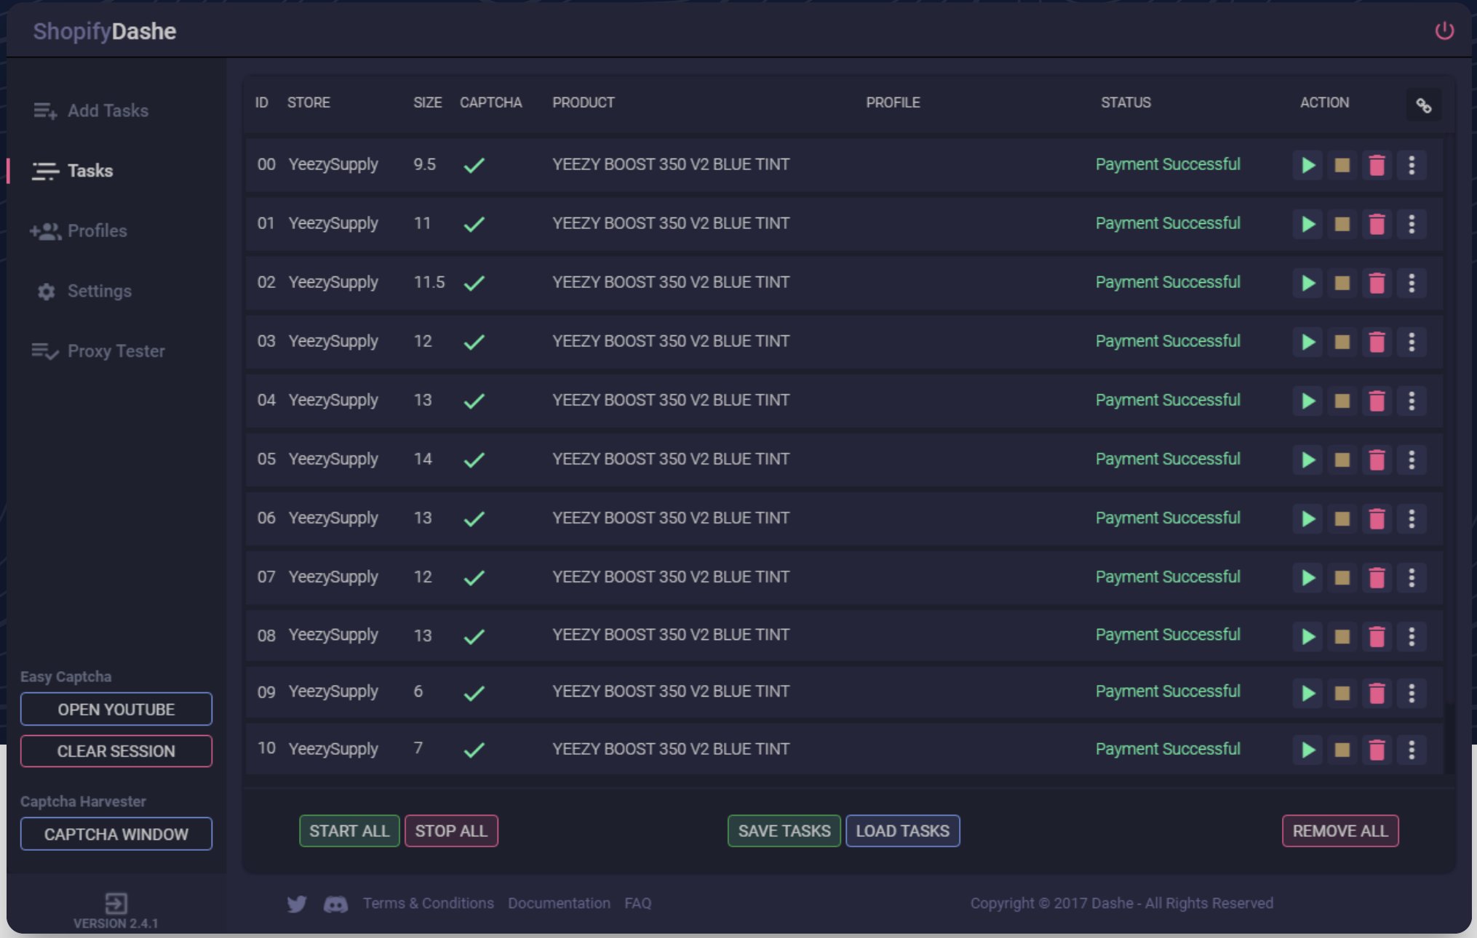Stop task 02 with square icon
The width and height of the screenshot is (1477, 938).
click(1342, 283)
